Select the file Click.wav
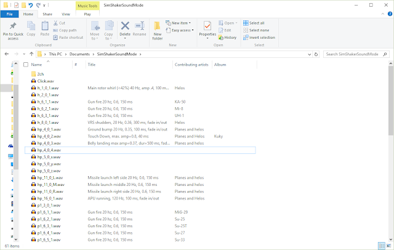The width and height of the screenshot is (394, 250). (42, 81)
